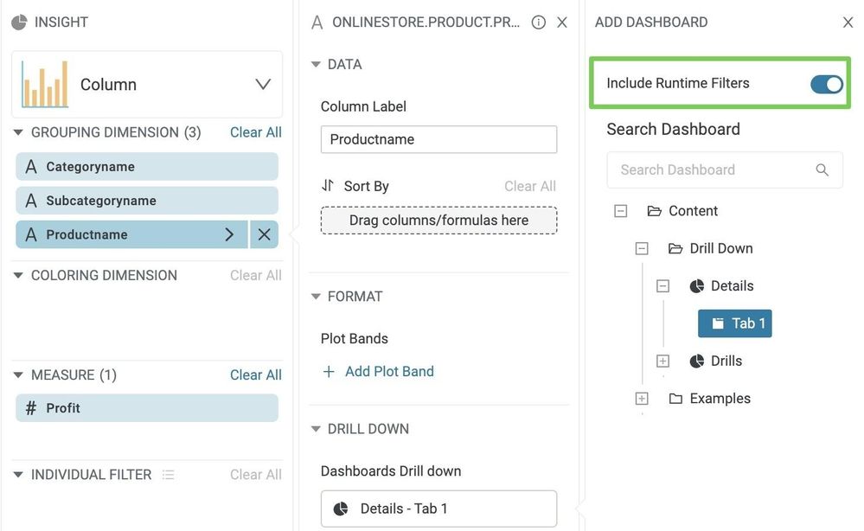Click the Individual Filter list icon

pos(169,475)
